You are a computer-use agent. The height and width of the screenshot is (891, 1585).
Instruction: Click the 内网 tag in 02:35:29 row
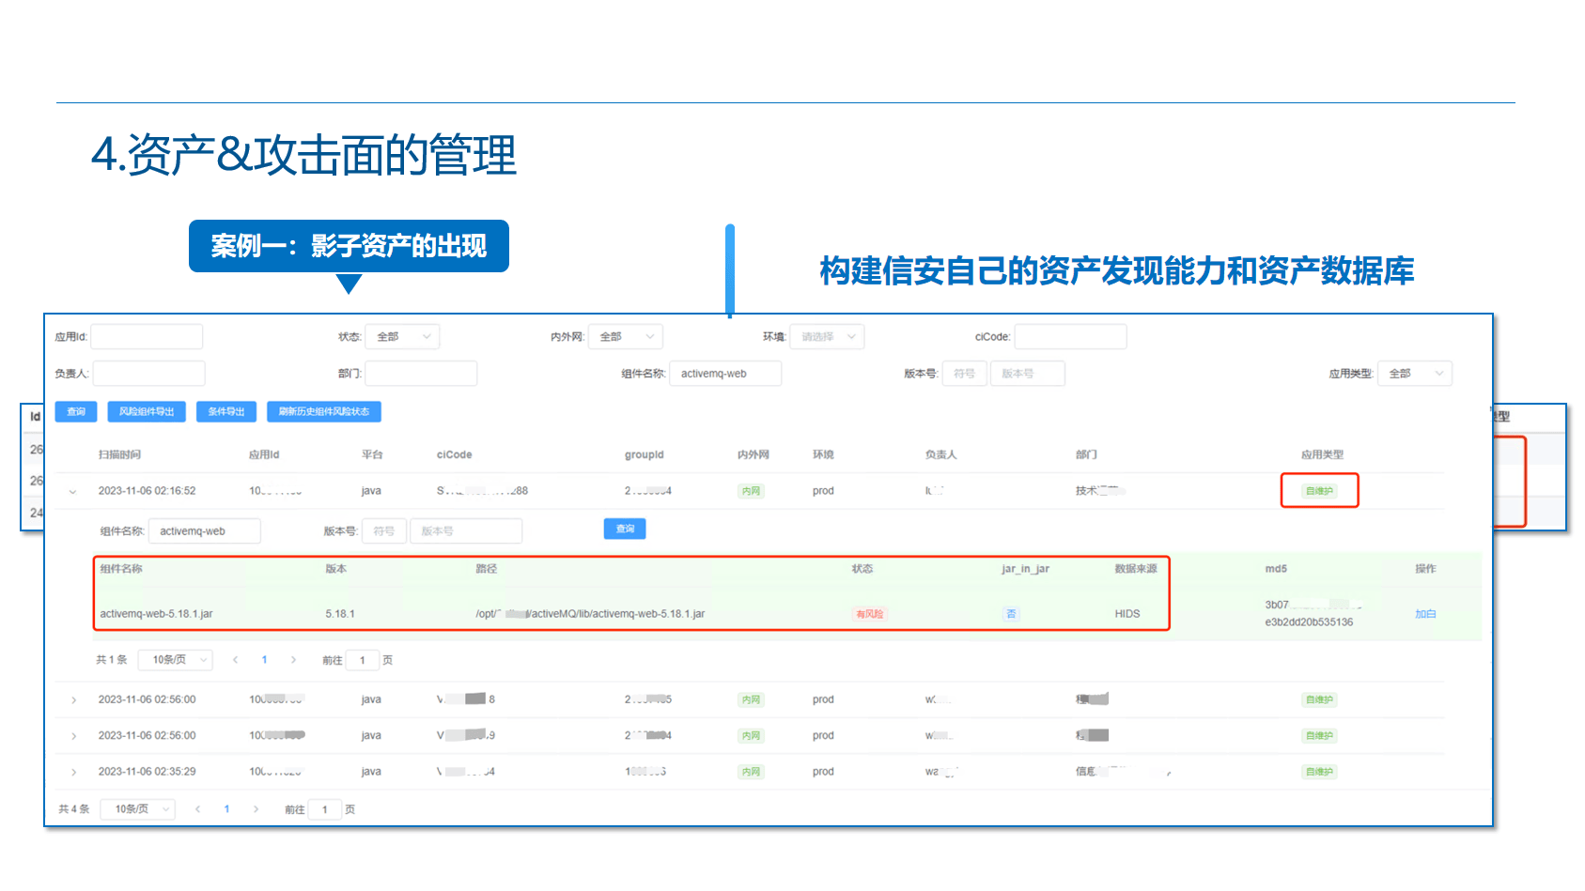pyautogui.click(x=751, y=772)
